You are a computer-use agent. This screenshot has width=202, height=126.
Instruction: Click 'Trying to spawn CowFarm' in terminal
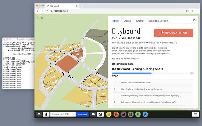pos(13,66)
